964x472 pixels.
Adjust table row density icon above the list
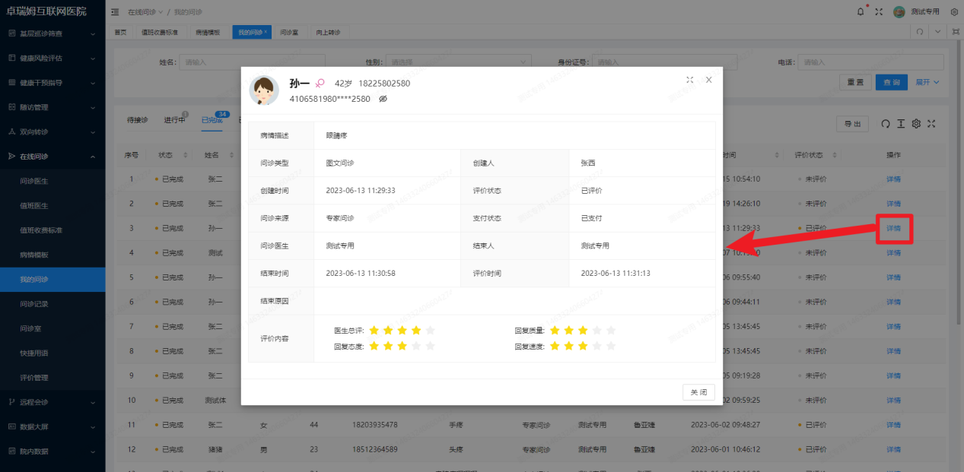click(x=902, y=123)
